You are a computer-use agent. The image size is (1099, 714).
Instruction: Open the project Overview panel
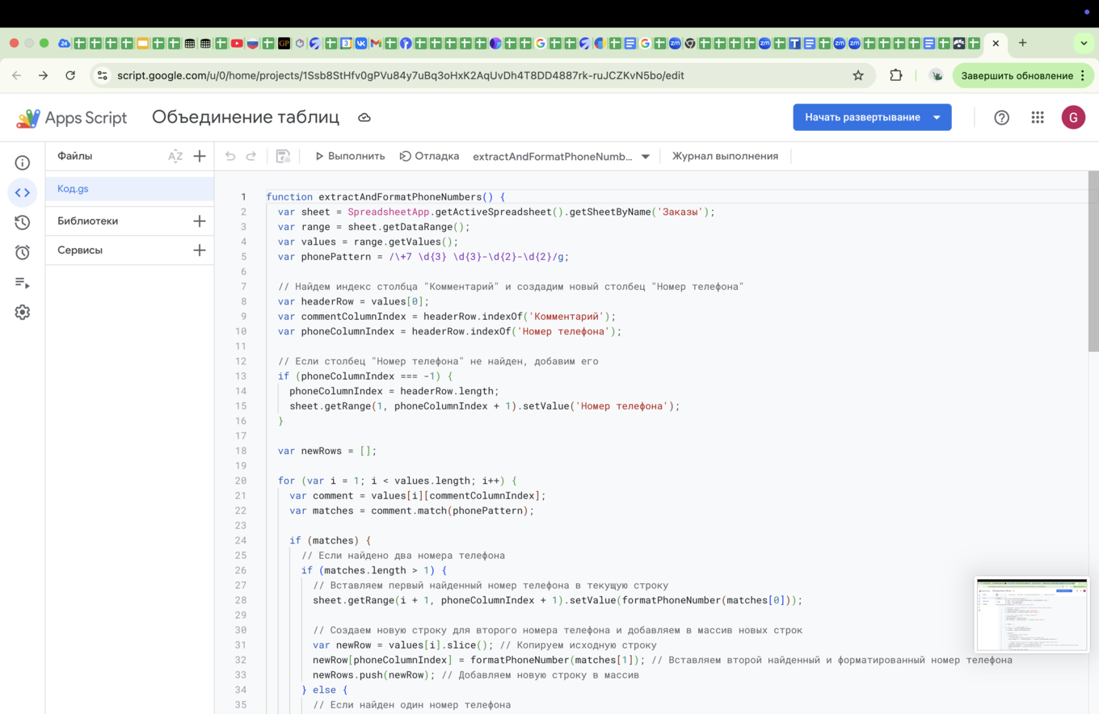pos(23,162)
